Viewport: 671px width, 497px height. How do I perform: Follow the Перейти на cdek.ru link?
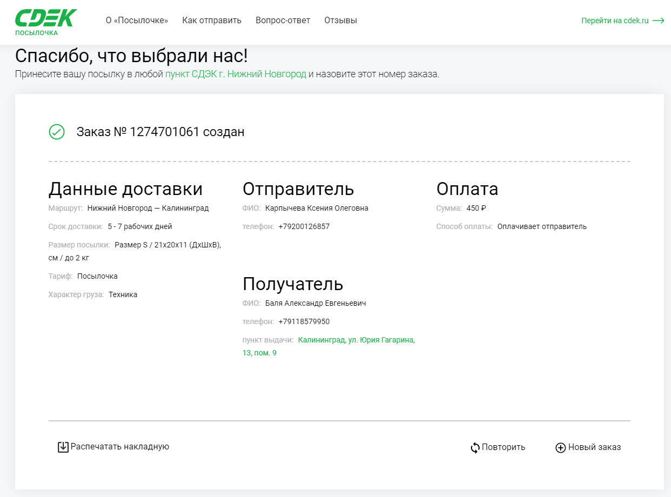click(615, 21)
